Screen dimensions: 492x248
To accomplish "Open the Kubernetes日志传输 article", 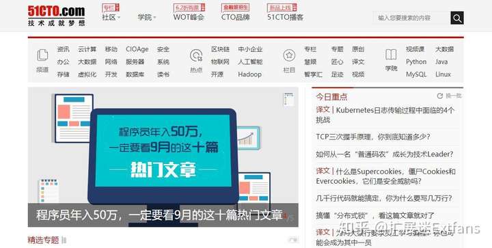I will point(385,115).
